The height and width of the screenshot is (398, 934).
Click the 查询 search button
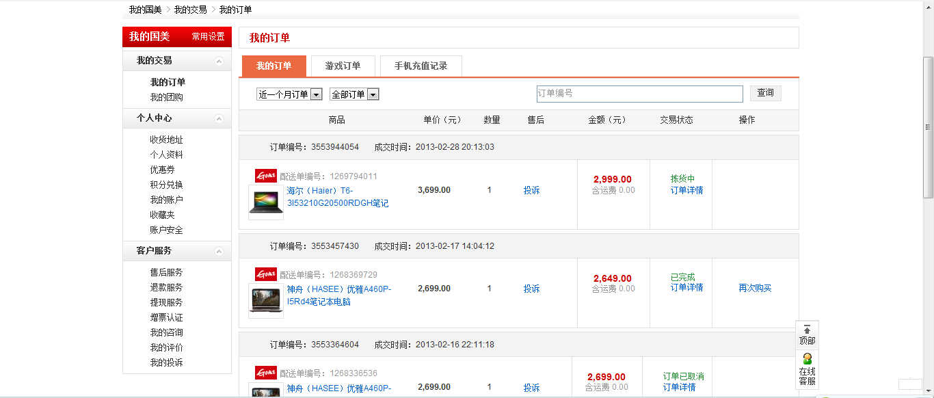[x=765, y=93]
